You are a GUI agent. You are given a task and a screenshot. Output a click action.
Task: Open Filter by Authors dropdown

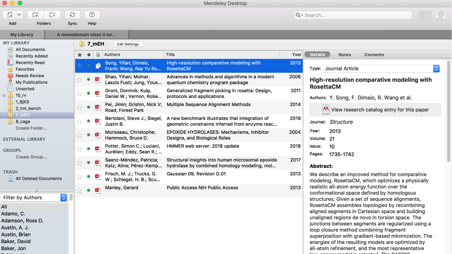34,198
